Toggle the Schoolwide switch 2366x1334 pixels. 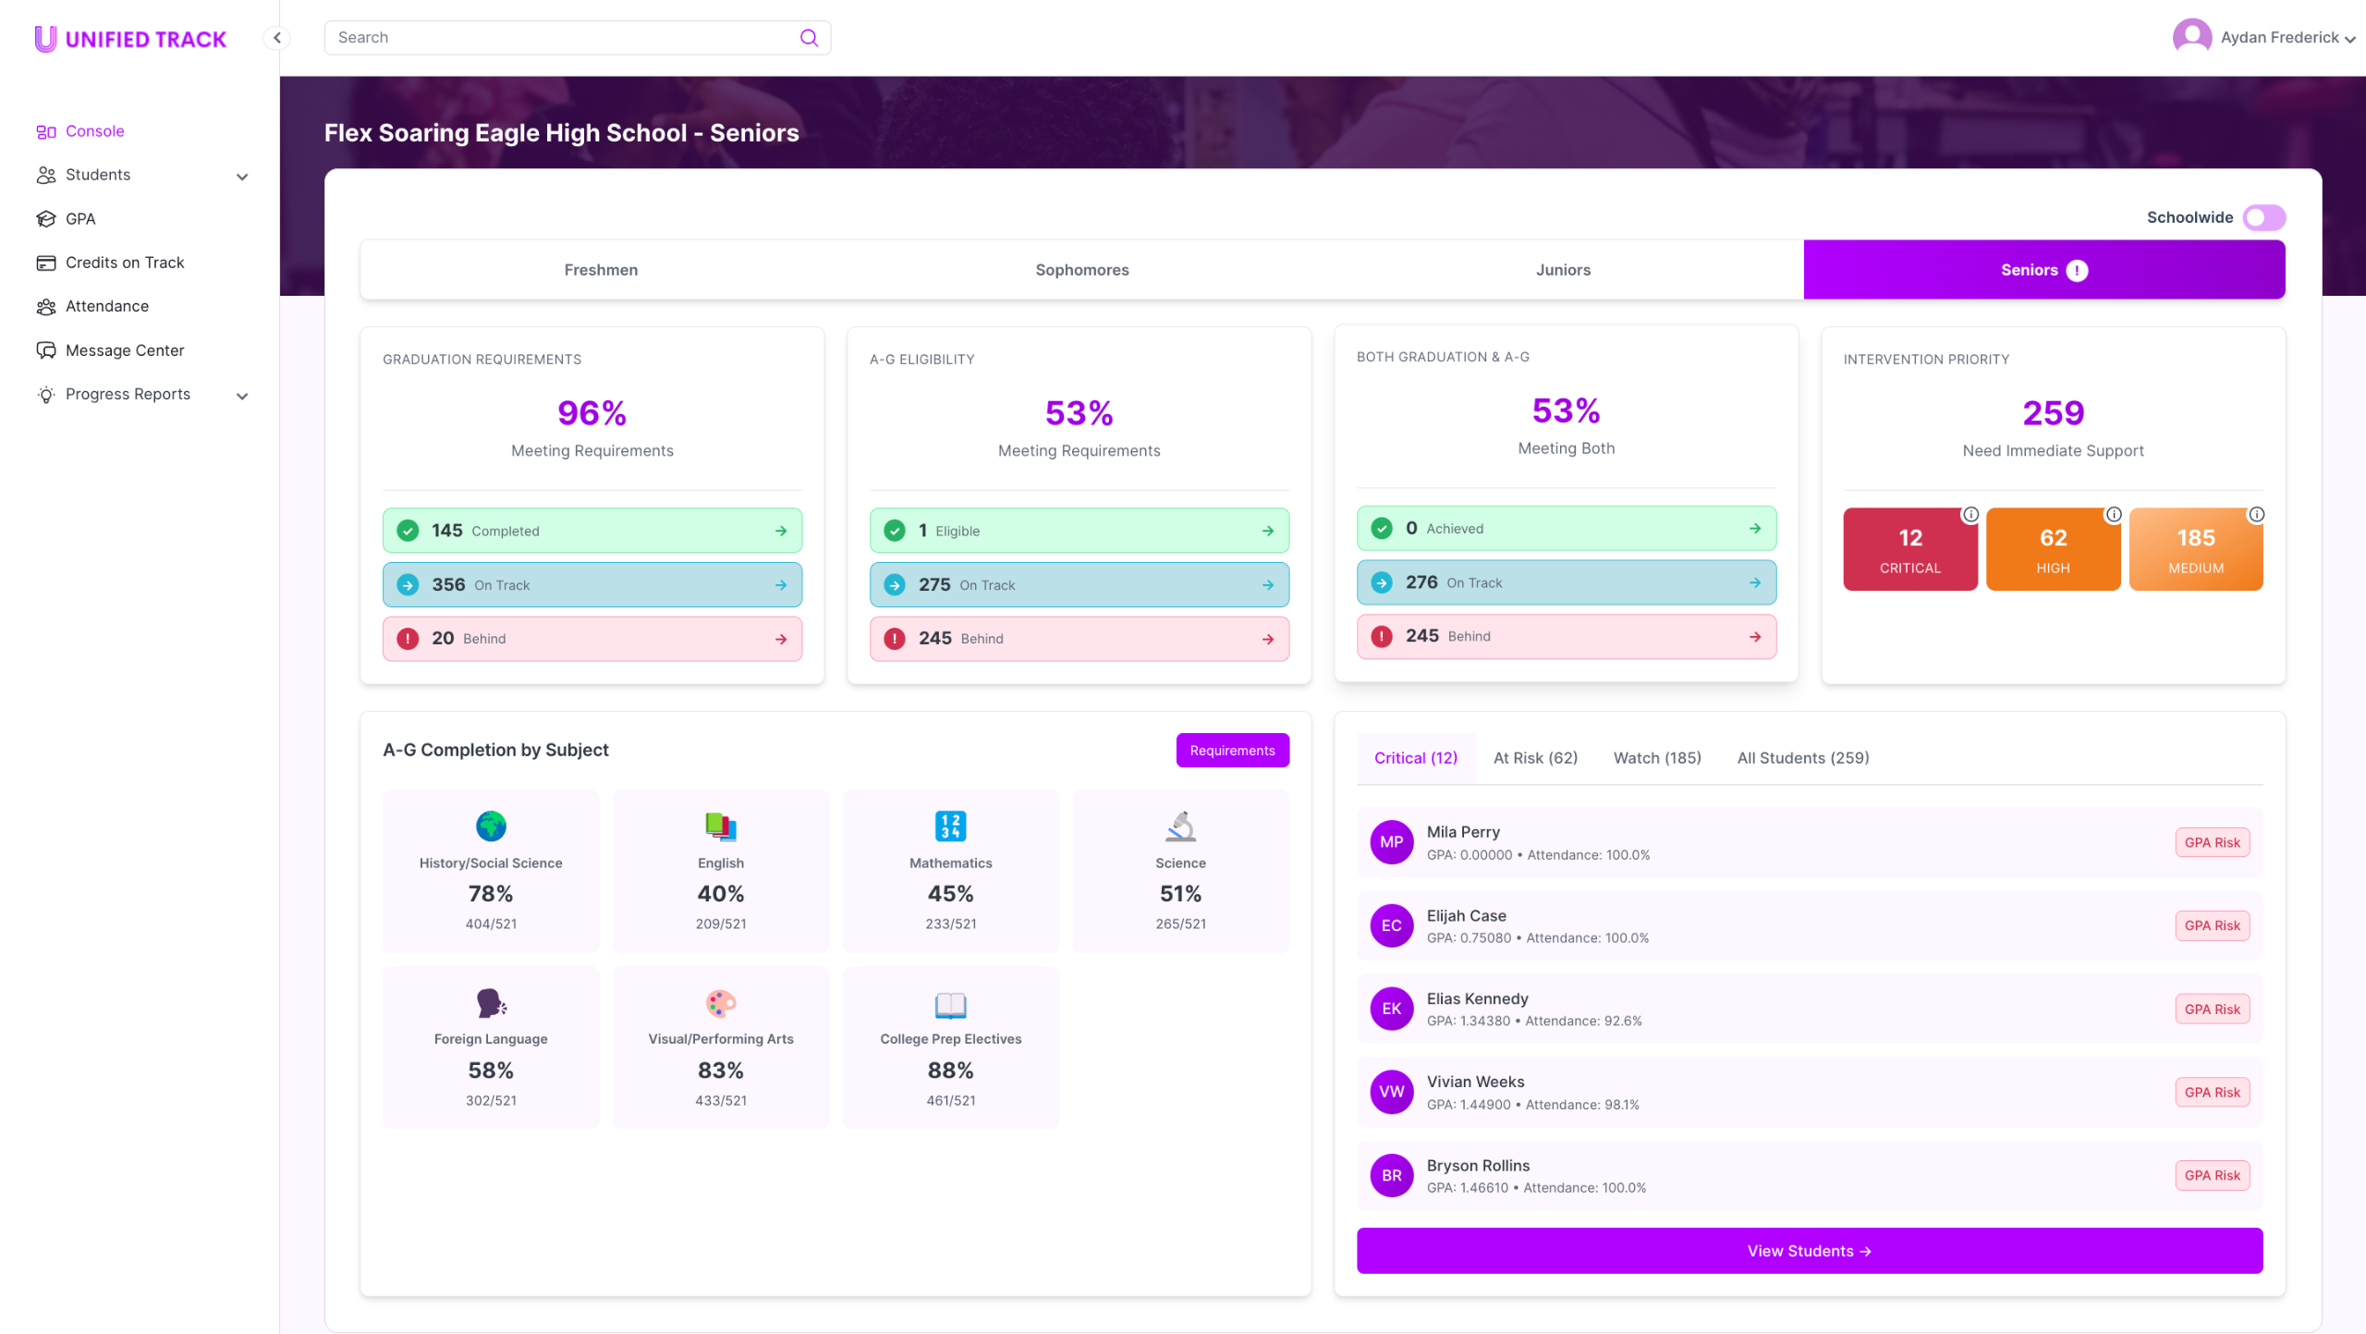click(2263, 217)
